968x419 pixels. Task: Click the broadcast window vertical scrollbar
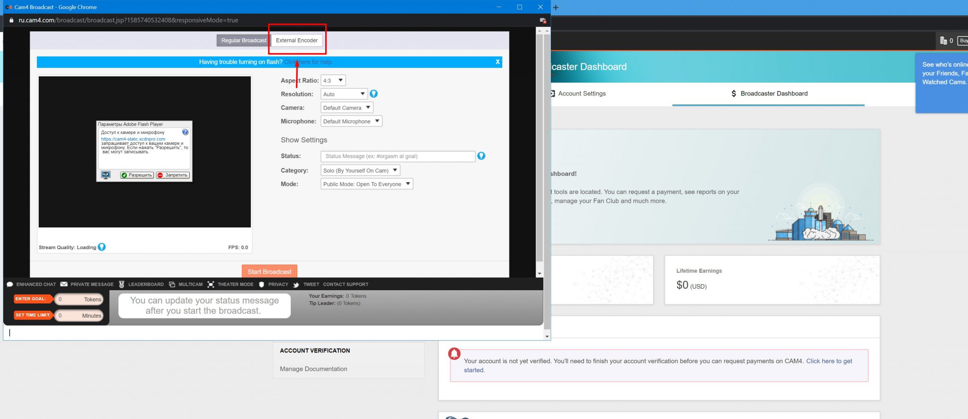coord(539,142)
